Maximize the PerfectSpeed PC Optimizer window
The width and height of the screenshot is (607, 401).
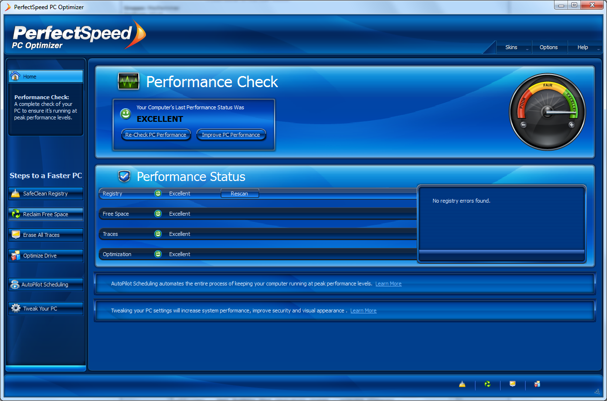(x=574, y=5)
